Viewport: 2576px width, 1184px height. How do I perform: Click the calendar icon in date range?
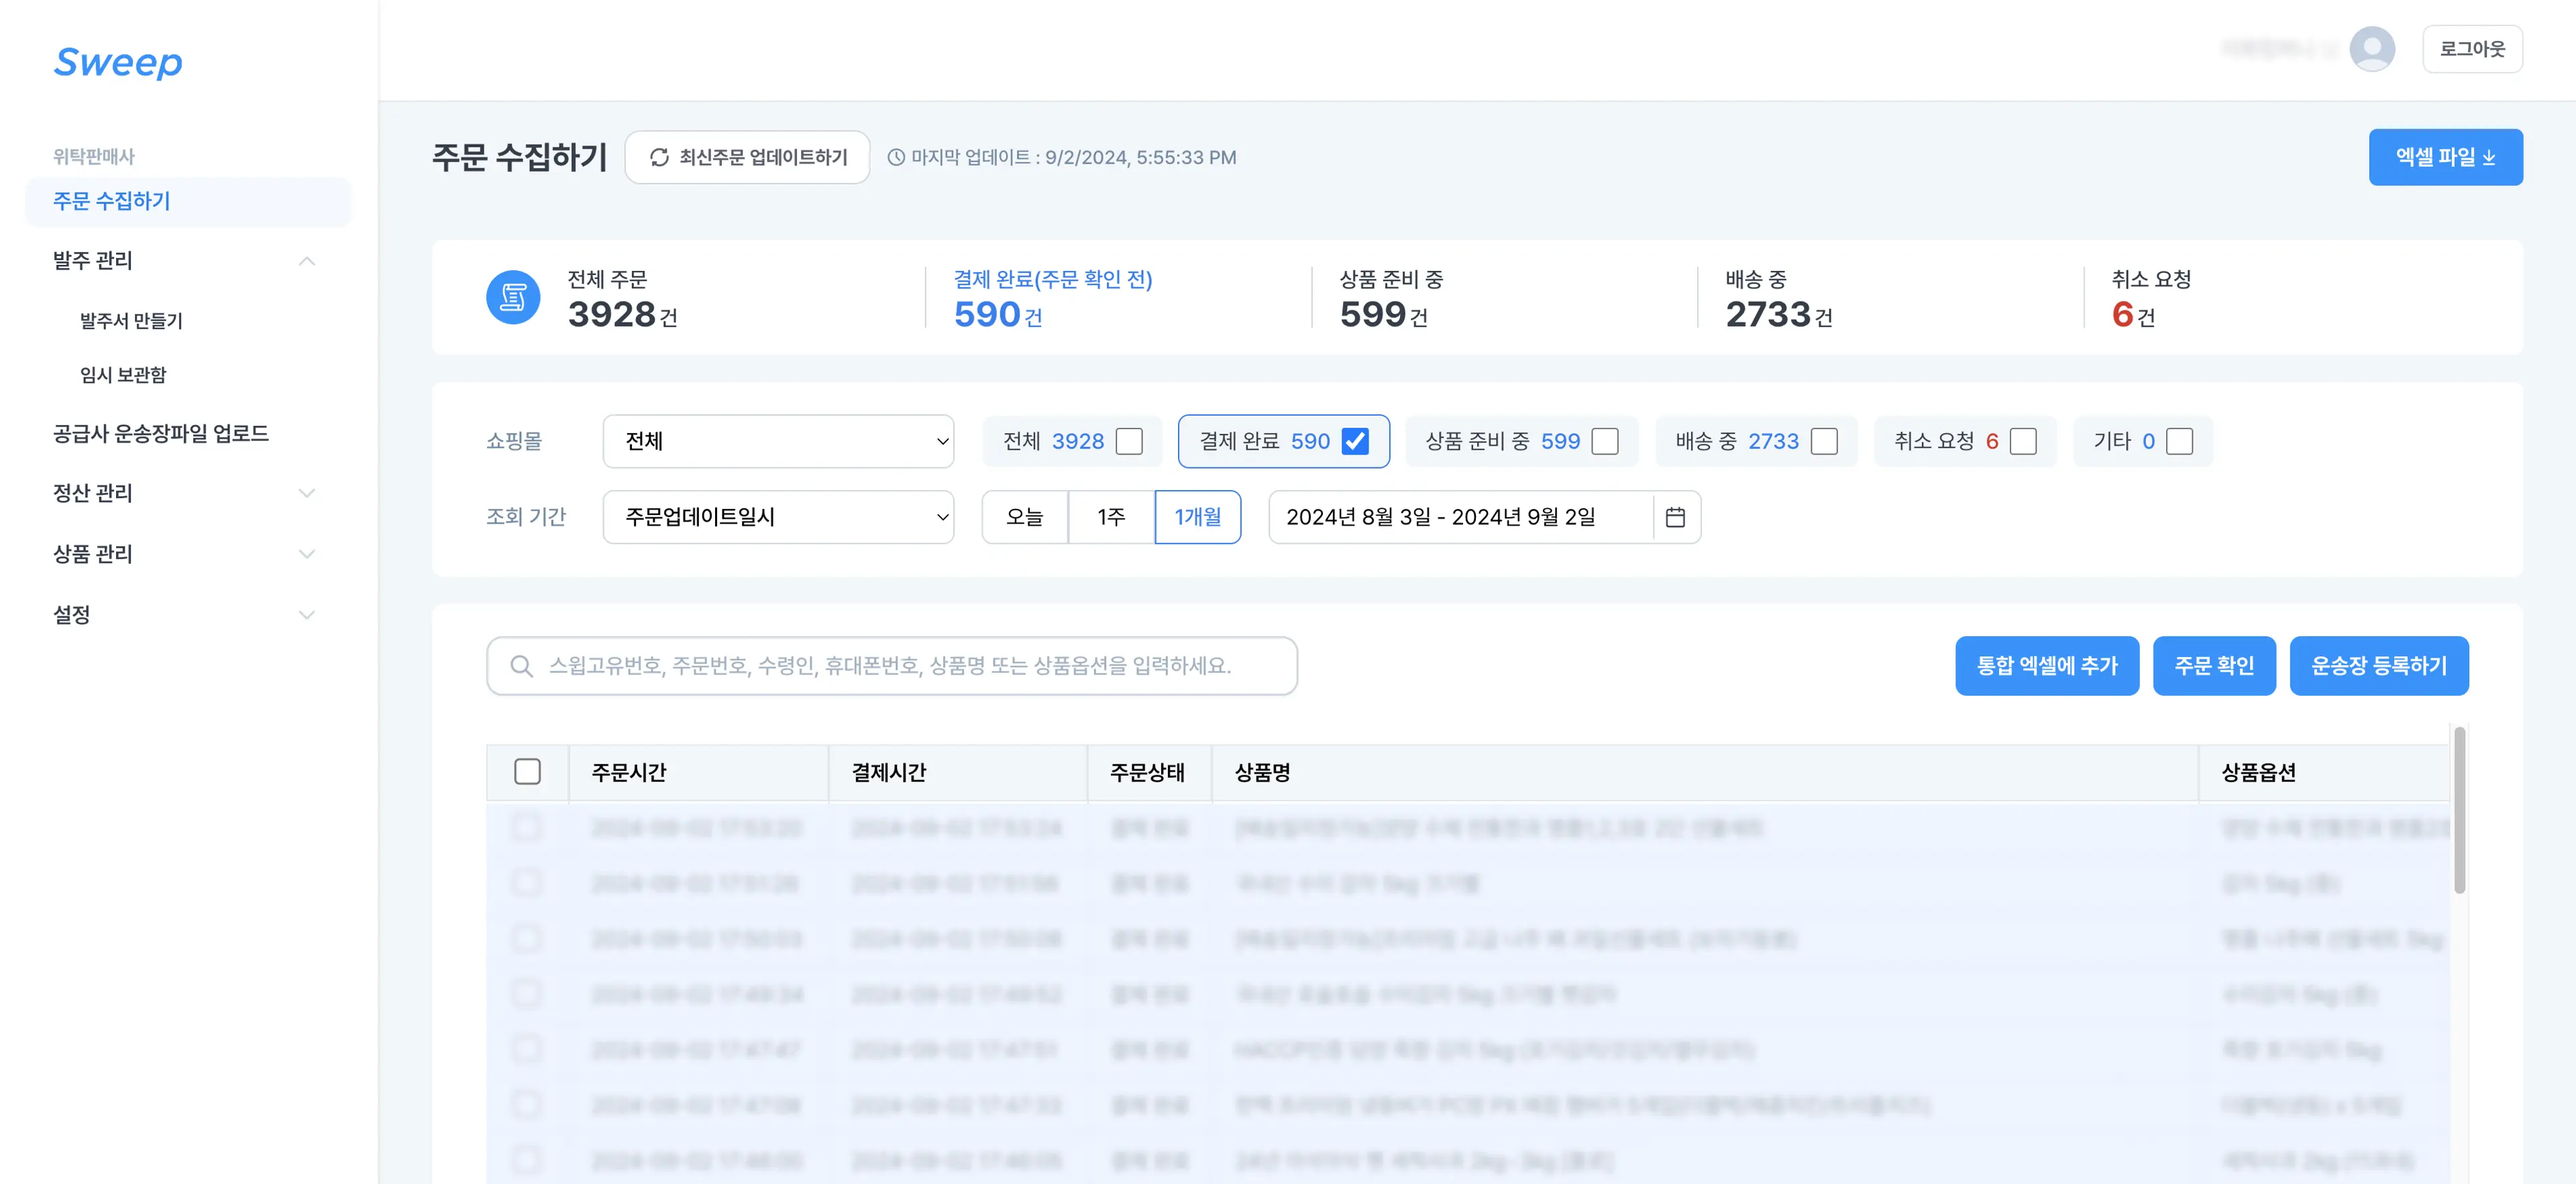[1675, 516]
